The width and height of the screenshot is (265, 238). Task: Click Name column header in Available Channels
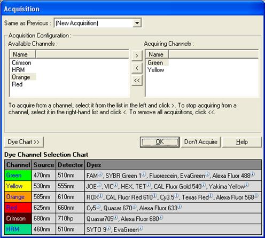click(x=22, y=54)
